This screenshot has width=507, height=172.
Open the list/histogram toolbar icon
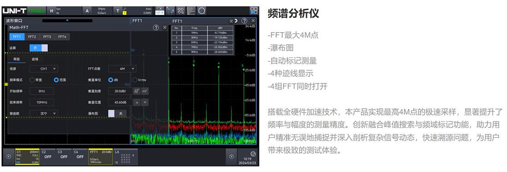pyautogui.click(x=191, y=11)
